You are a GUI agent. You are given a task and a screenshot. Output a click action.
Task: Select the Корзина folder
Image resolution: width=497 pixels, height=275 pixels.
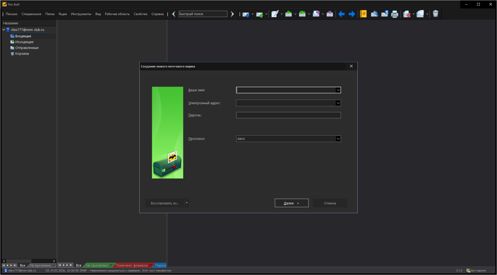coord(22,54)
